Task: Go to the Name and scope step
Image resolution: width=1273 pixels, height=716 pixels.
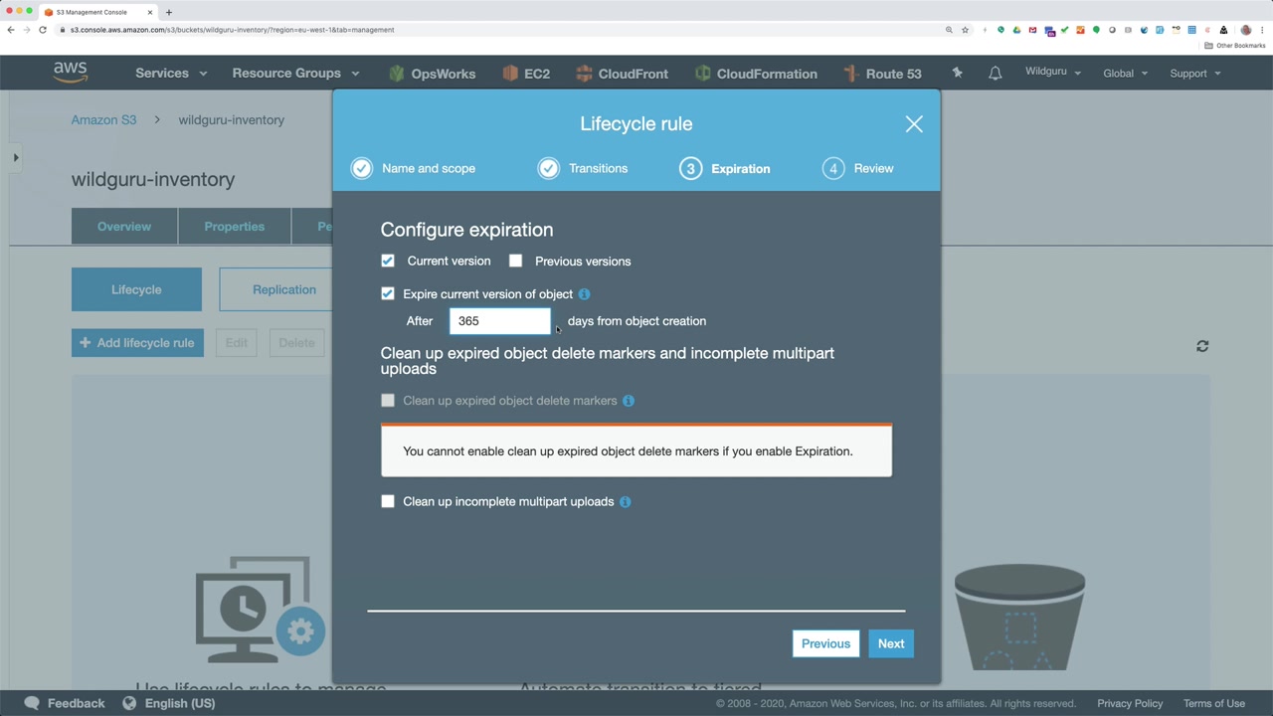Action: coord(414,169)
